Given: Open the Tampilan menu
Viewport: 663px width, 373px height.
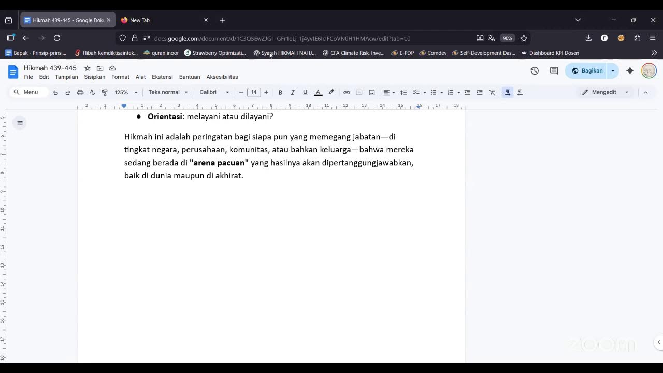Looking at the screenshot, I should [66, 77].
